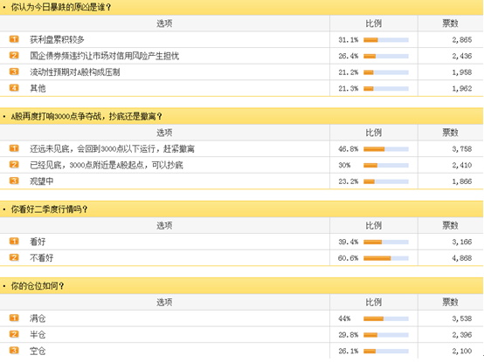The image size is (484, 362).
Task: Click number 1 badge beside 满仓
Action: click(x=14, y=318)
